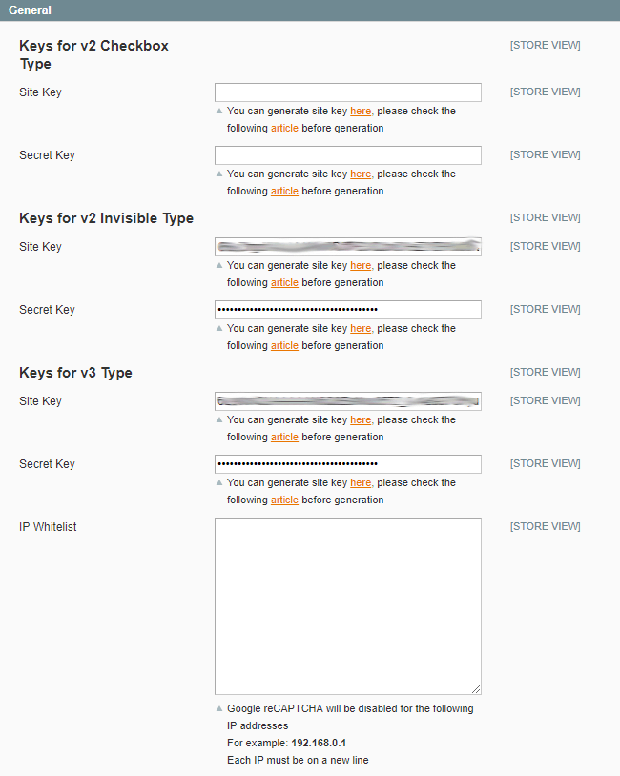Open 'here' link under v3 Type Site Key
Image resolution: width=620 pixels, height=776 pixels.
(x=361, y=420)
